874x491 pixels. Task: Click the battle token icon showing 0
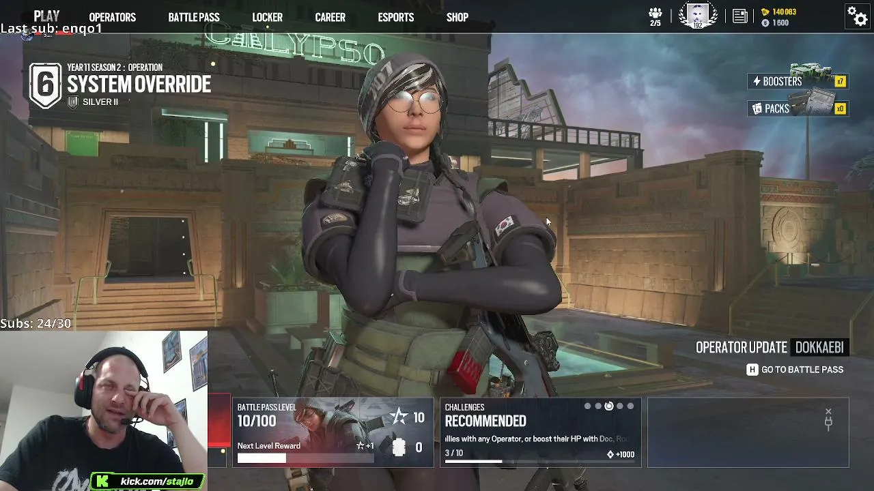399,447
